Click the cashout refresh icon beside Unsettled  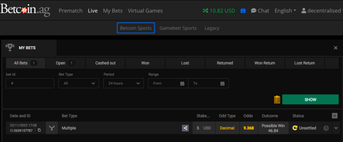point(295,128)
